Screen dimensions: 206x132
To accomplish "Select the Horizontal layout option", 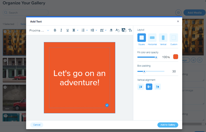I will point(152,38).
